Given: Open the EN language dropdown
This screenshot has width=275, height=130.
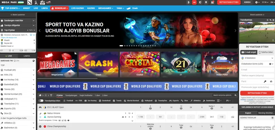Looking at the screenshot, I should pos(272,2).
